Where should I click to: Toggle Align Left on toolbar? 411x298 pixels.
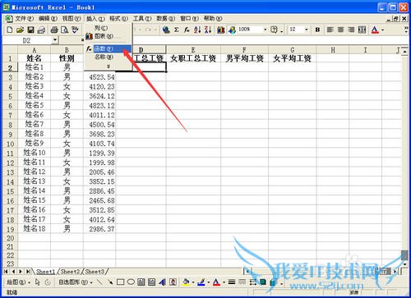coord(330,30)
